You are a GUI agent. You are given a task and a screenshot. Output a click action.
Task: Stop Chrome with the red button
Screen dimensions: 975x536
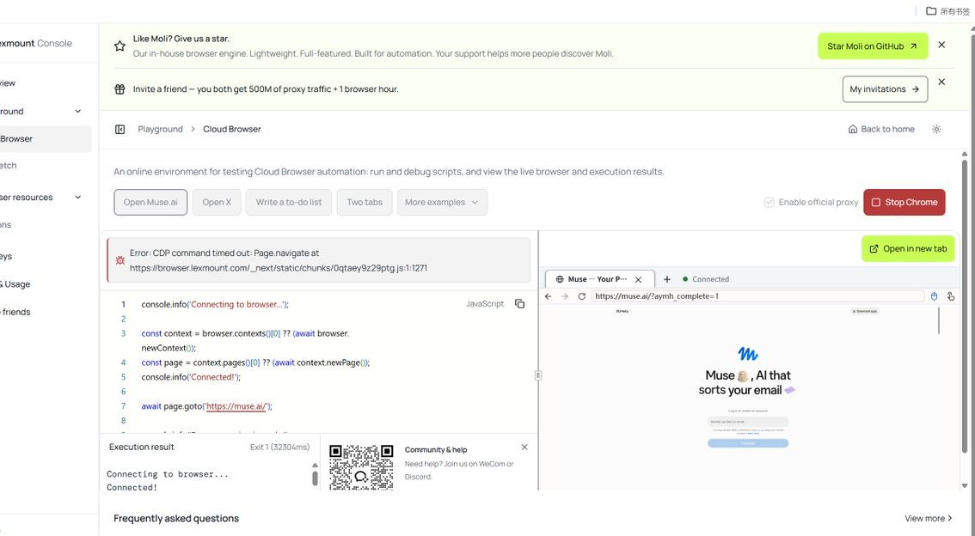(x=904, y=202)
